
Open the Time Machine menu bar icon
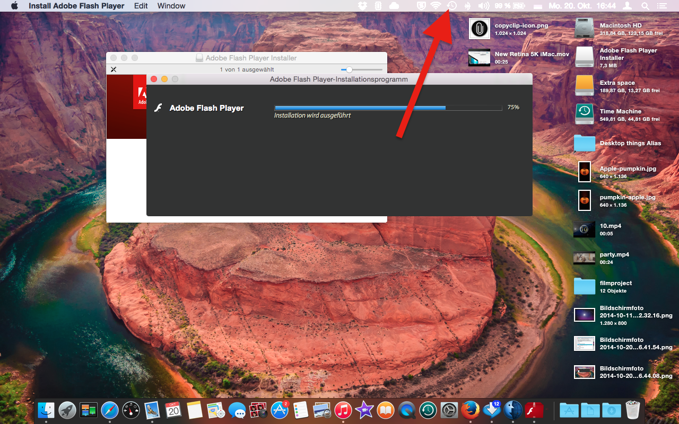451,6
